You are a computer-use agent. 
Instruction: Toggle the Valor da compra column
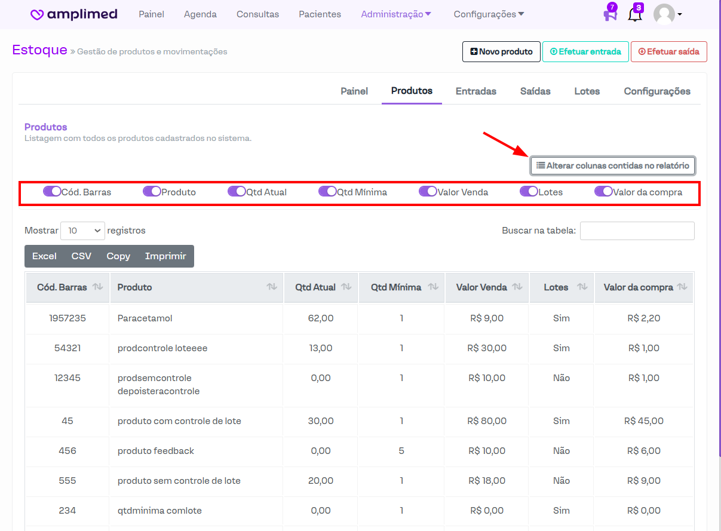[x=603, y=192]
